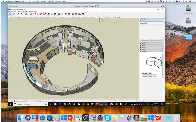
Task: Collapse the Instructor panel
Action: pyautogui.click(x=144, y=51)
